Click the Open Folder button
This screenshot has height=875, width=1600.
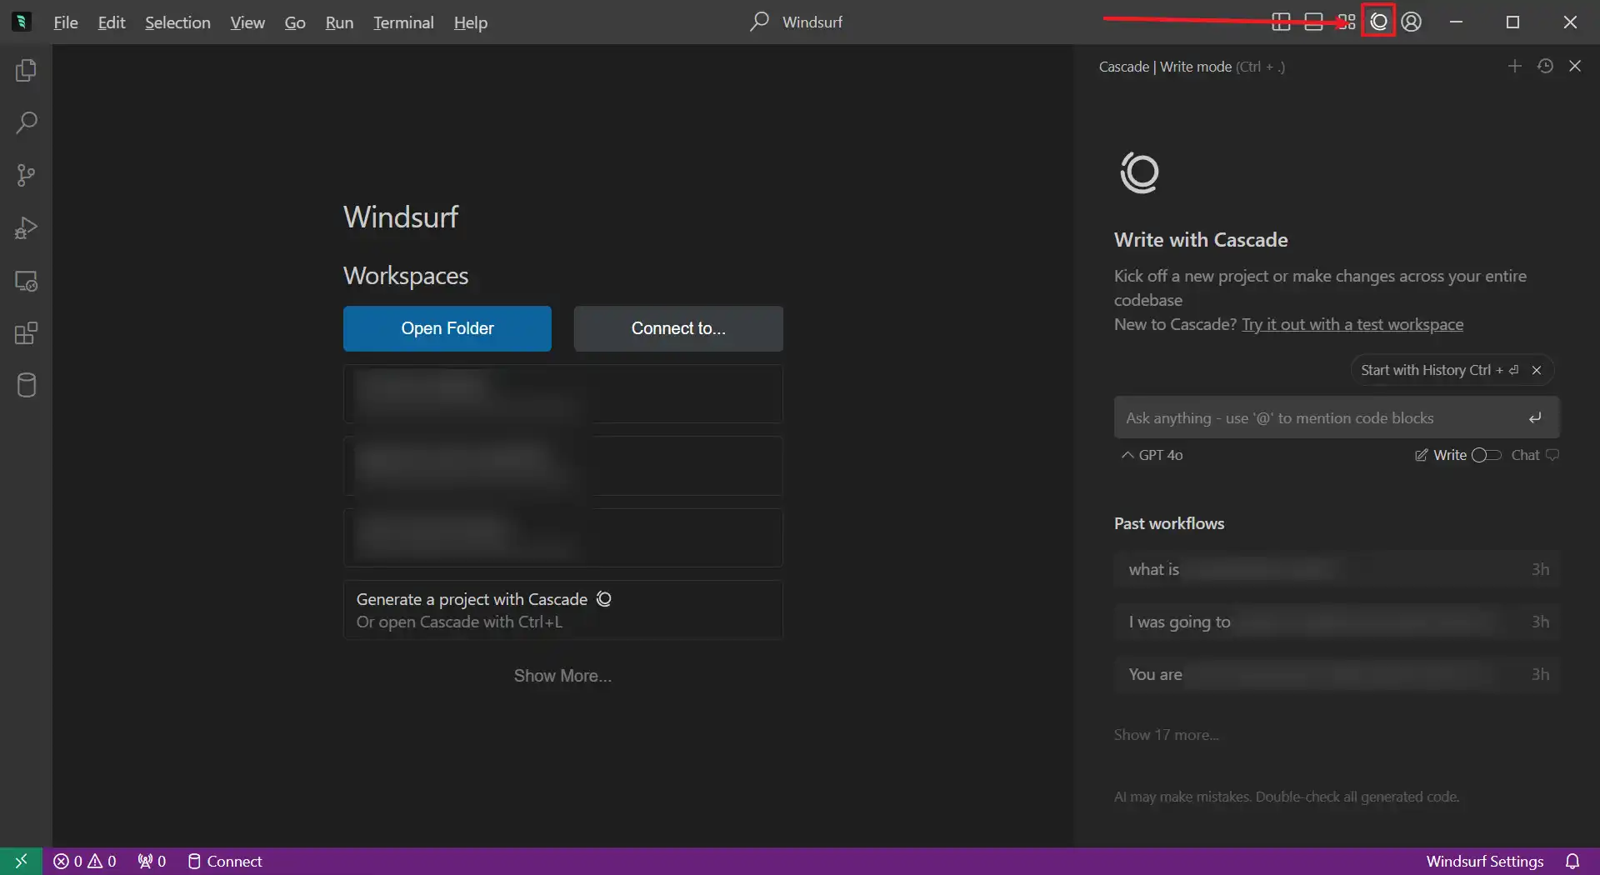tap(447, 328)
